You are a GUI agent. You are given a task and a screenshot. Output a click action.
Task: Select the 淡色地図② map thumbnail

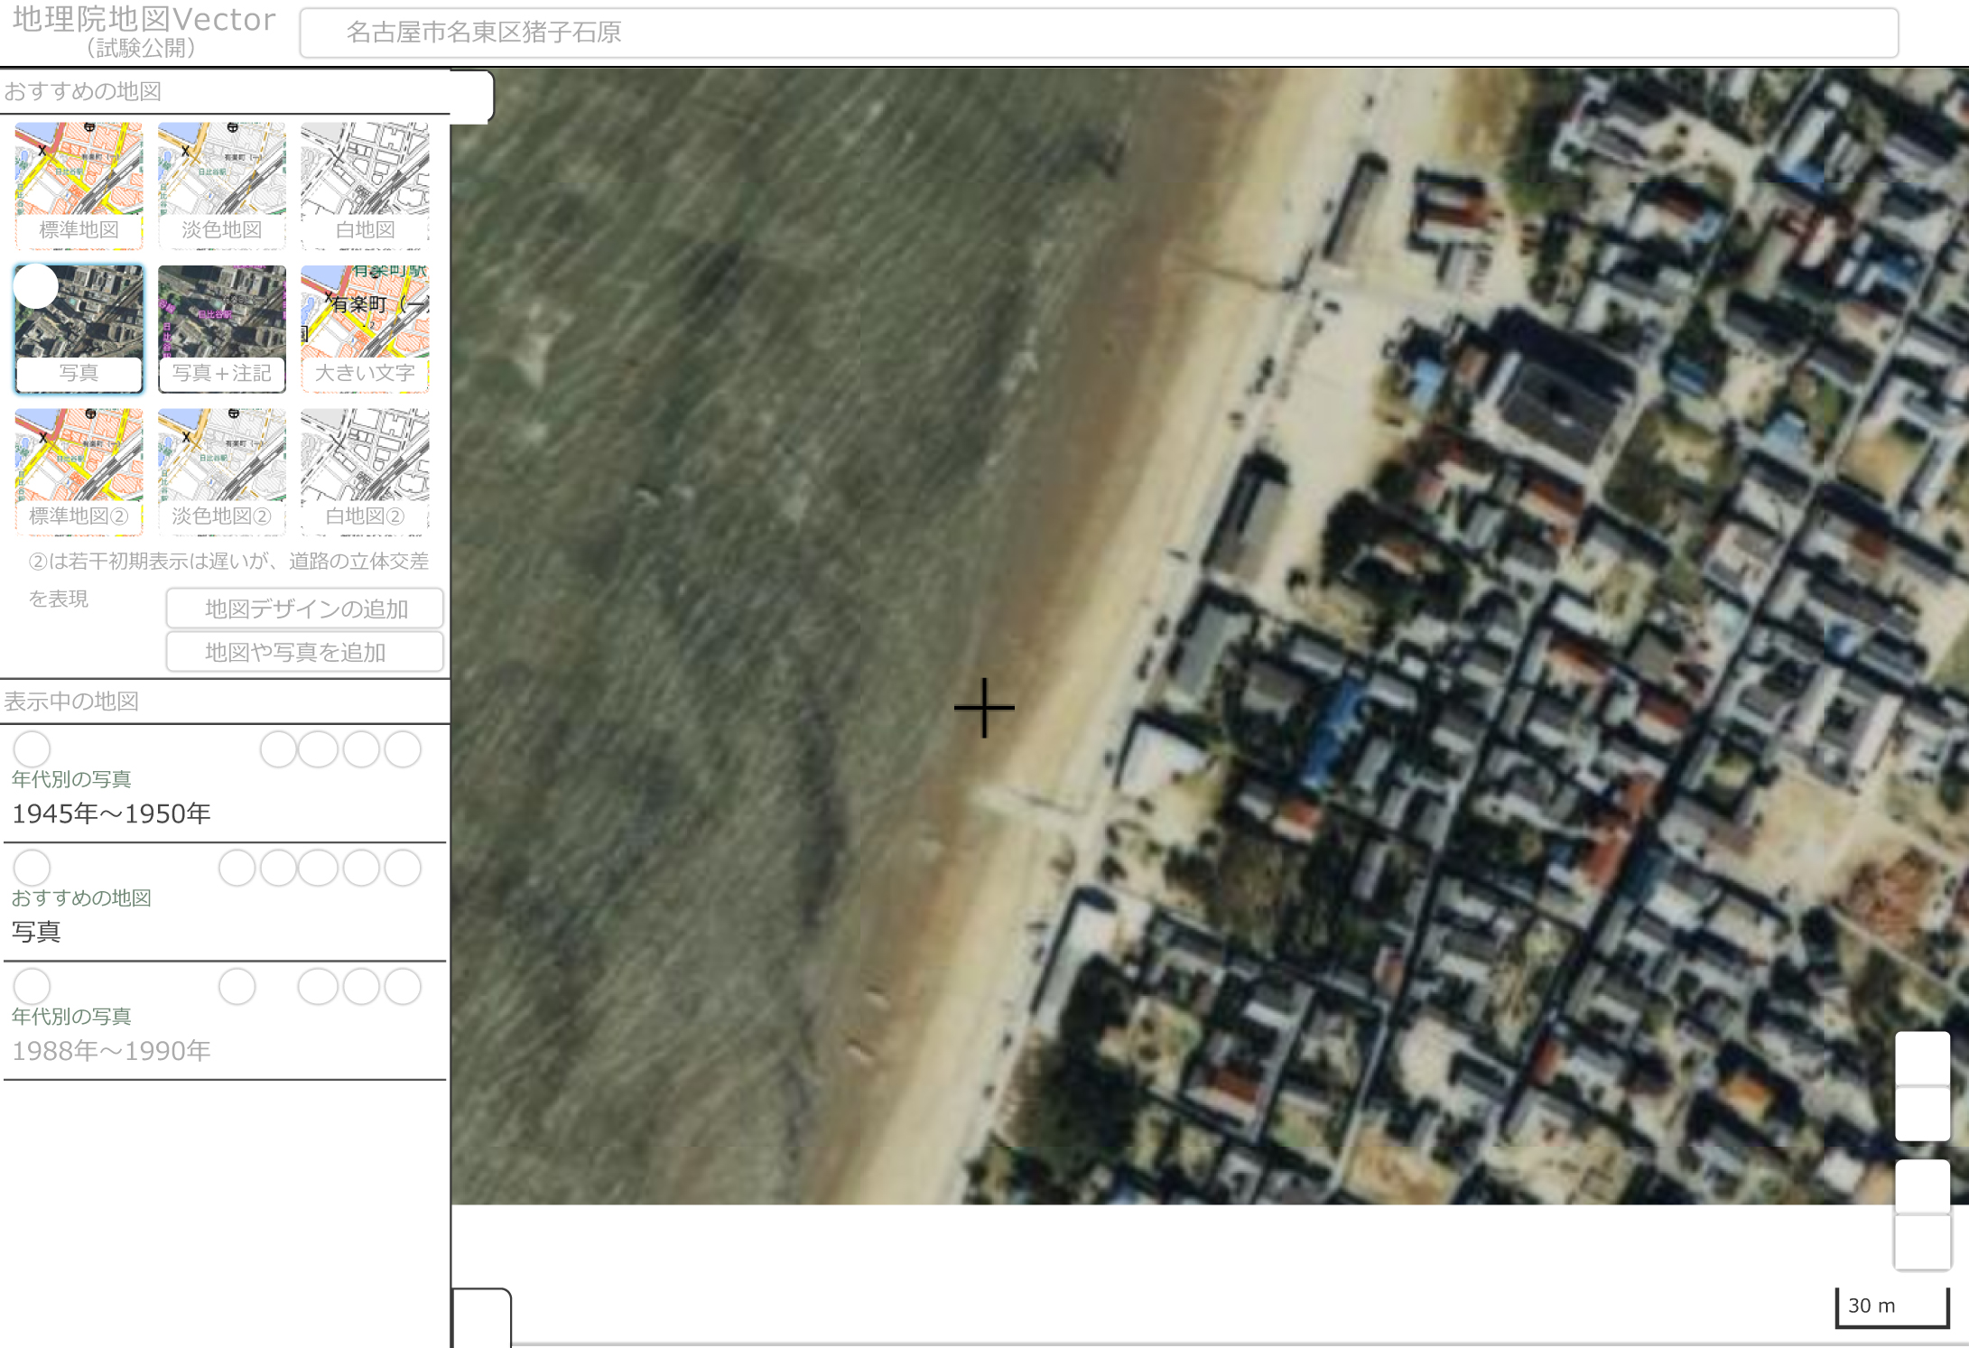tap(221, 471)
